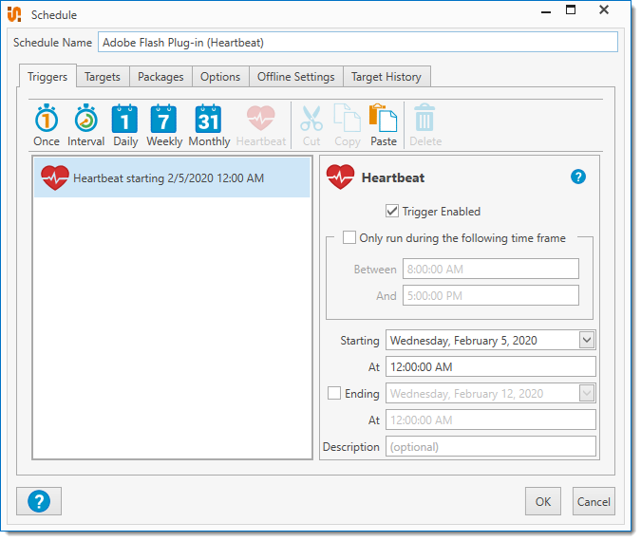Image resolution: width=641 pixels, height=541 pixels.
Task: Click the Schedule Name text field
Action: 358,42
